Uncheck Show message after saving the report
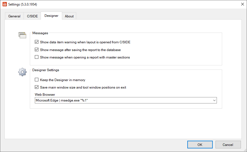Viewport: 247px width, 152px height. (x=36, y=50)
